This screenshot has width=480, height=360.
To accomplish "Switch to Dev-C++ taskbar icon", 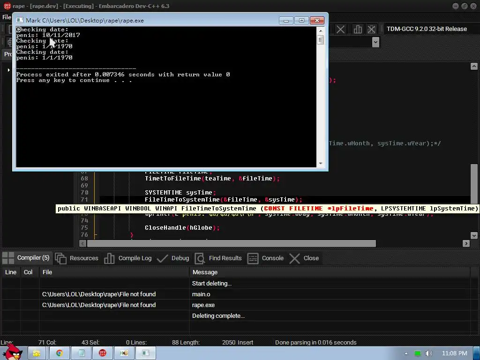I will (103, 353).
